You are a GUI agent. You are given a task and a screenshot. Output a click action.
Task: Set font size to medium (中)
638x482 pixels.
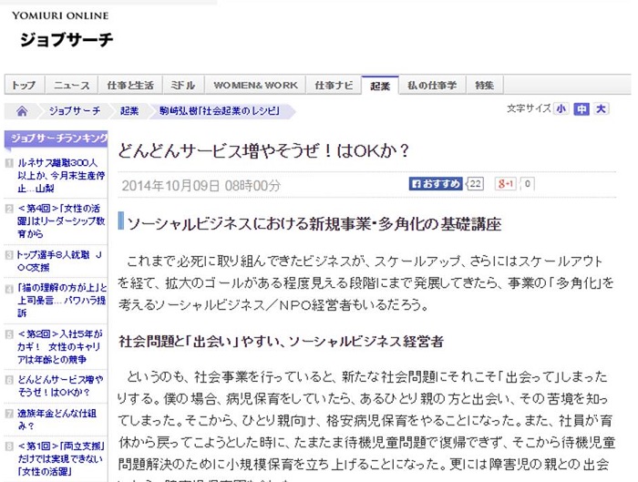click(x=581, y=109)
